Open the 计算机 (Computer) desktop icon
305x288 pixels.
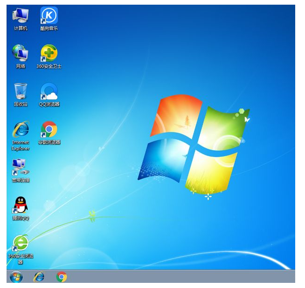(21, 15)
